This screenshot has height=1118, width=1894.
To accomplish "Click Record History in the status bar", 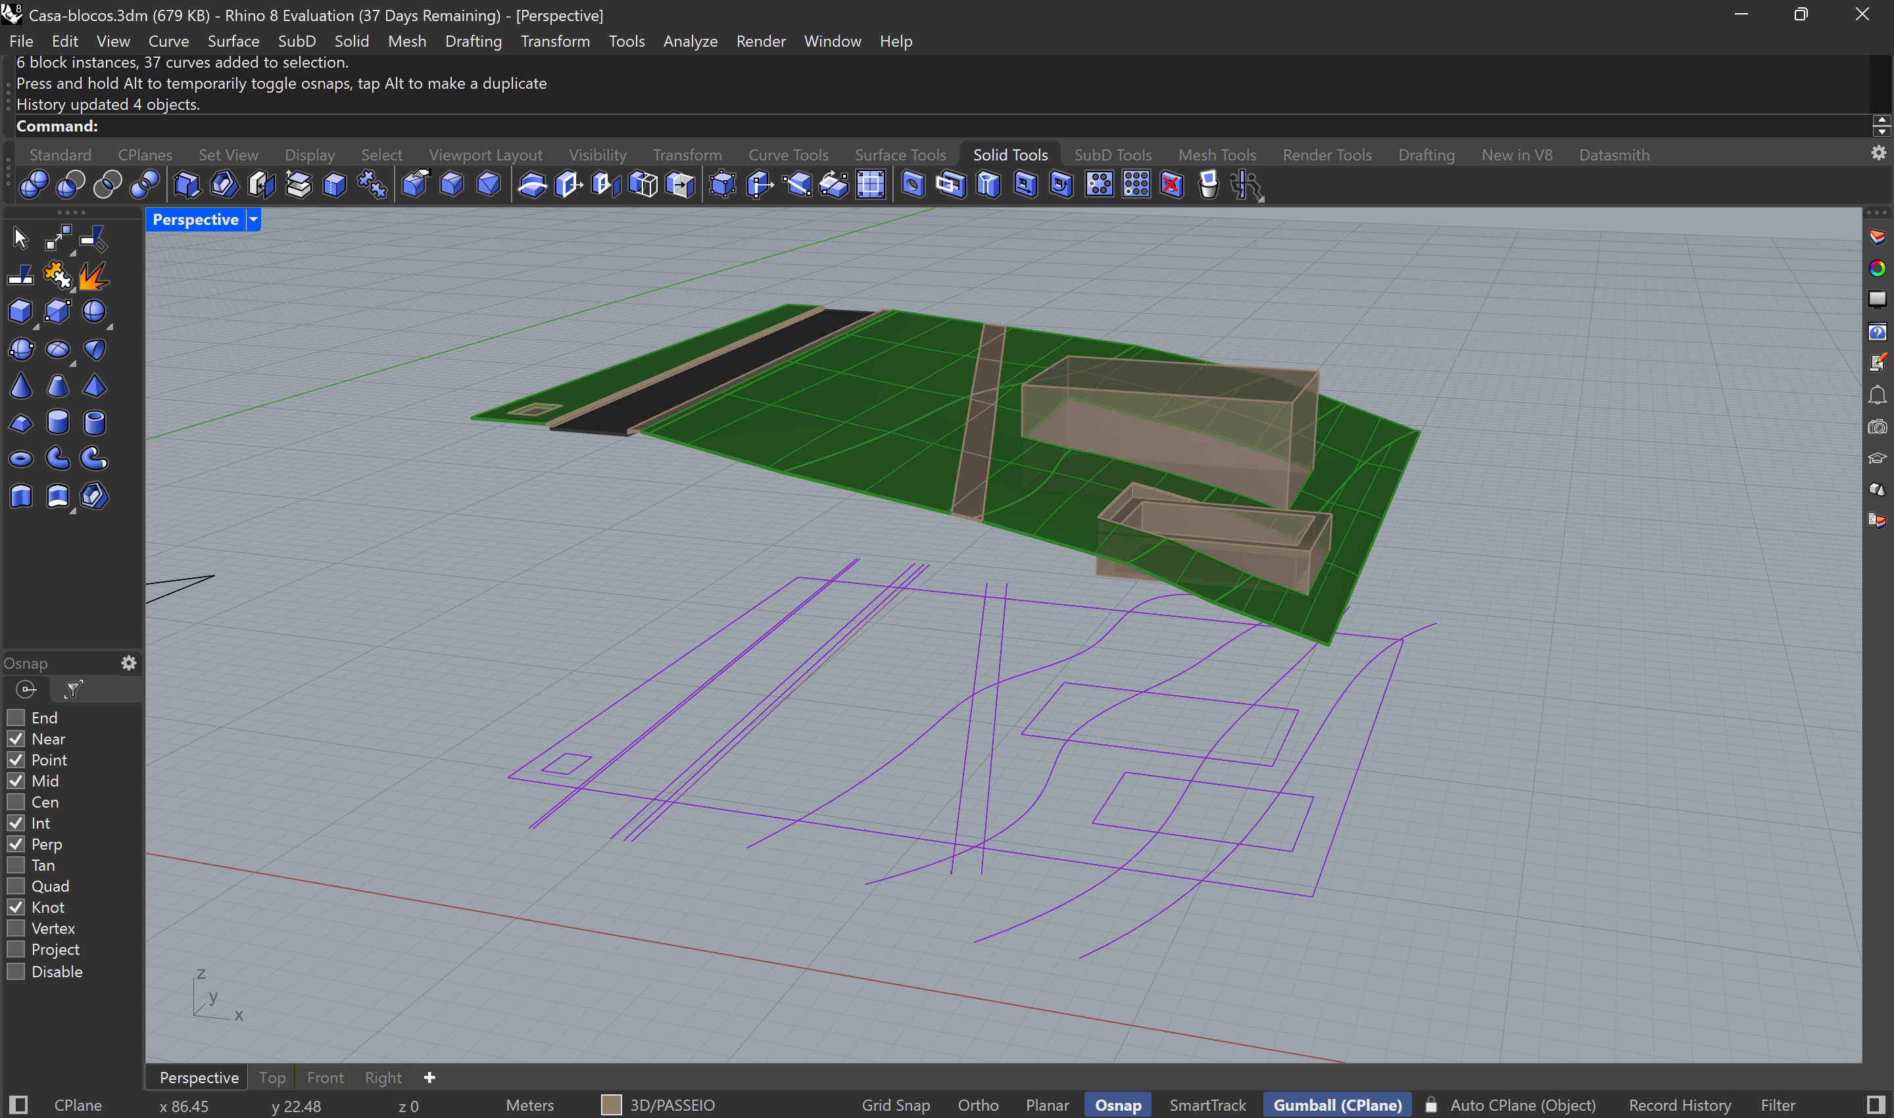I will [x=1680, y=1104].
